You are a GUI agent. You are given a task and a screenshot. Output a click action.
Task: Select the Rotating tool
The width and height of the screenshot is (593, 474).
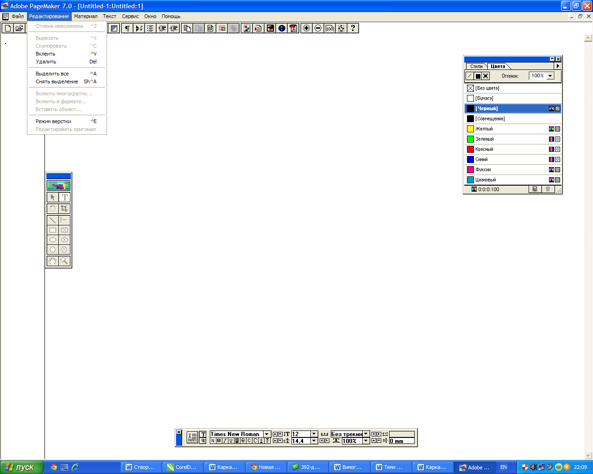click(53, 209)
